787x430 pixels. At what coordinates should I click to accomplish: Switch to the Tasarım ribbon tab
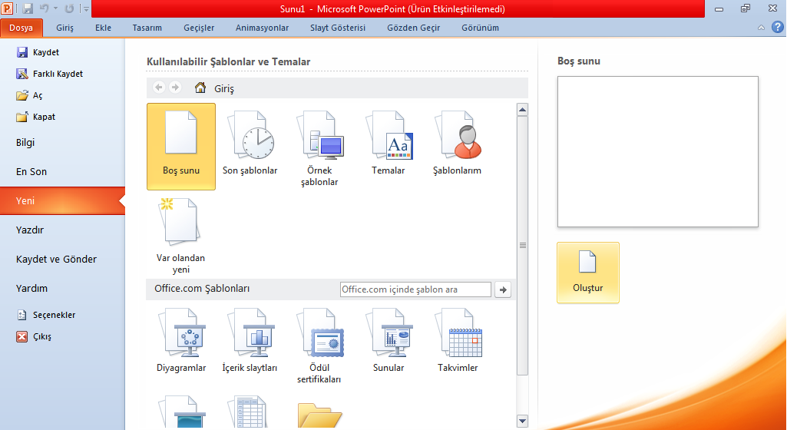tap(147, 28)
